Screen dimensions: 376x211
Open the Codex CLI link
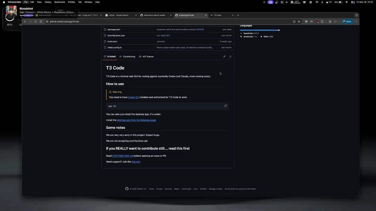tap(133, 97)
